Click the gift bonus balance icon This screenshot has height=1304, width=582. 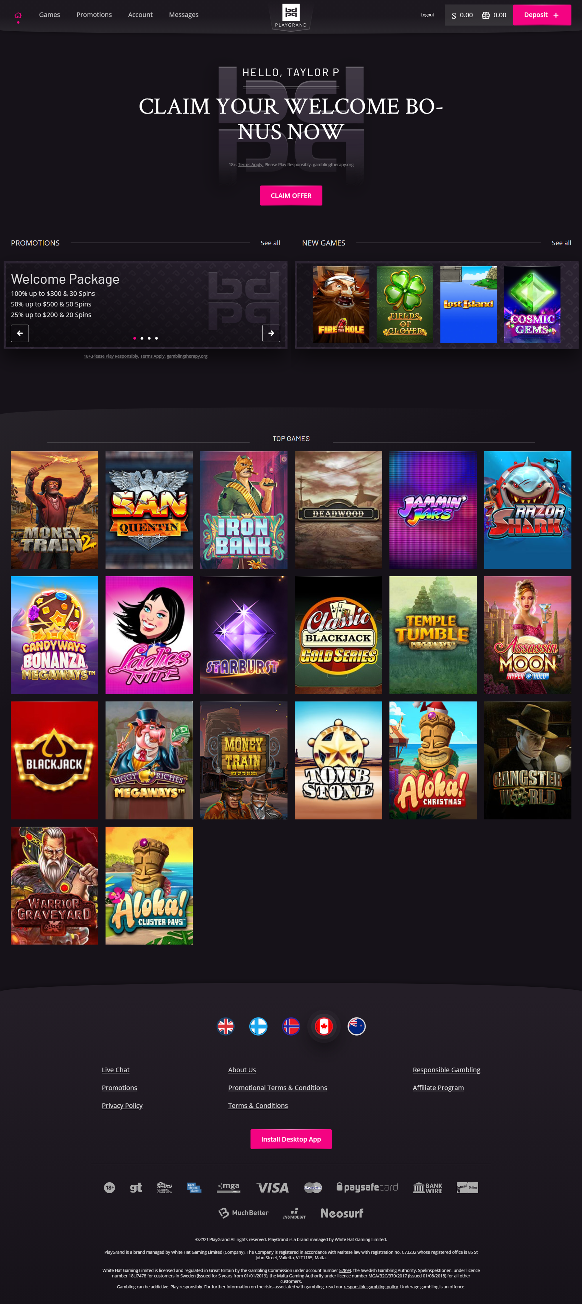pyautogui.click(x=486, y=15)
